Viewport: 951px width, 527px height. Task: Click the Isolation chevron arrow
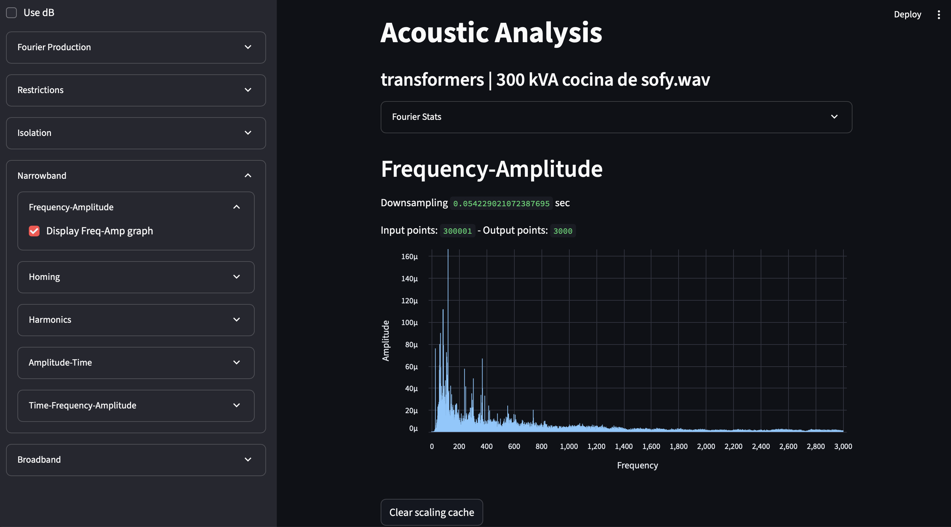(248, 133)
